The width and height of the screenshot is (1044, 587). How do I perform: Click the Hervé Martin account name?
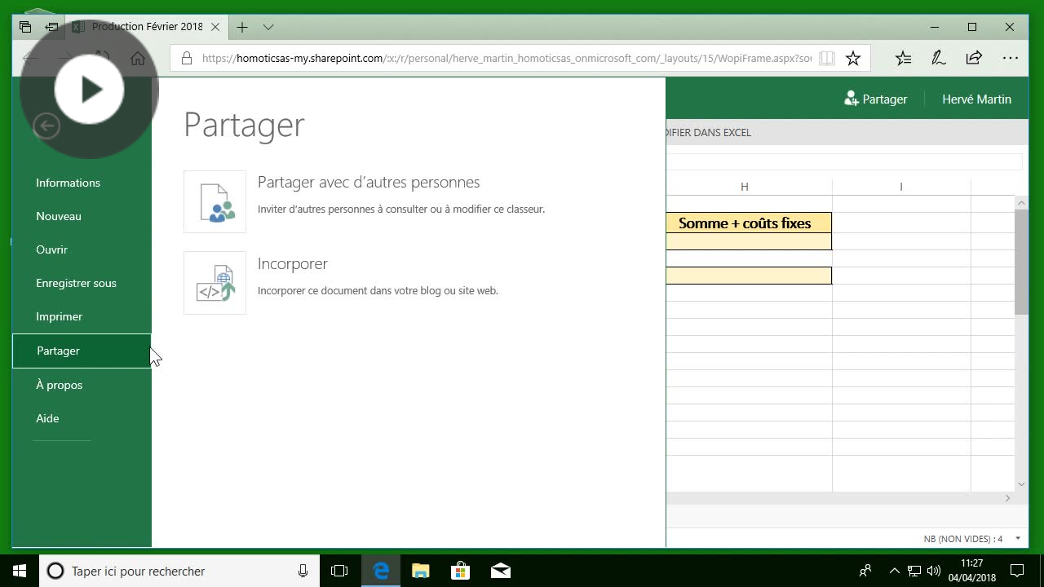click(x=976, y=99)
